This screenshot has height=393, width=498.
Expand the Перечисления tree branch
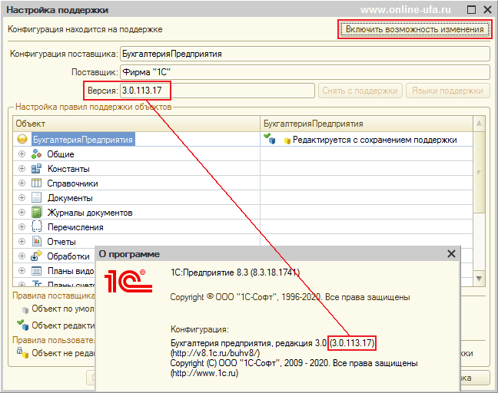click(x=22, y=227)
